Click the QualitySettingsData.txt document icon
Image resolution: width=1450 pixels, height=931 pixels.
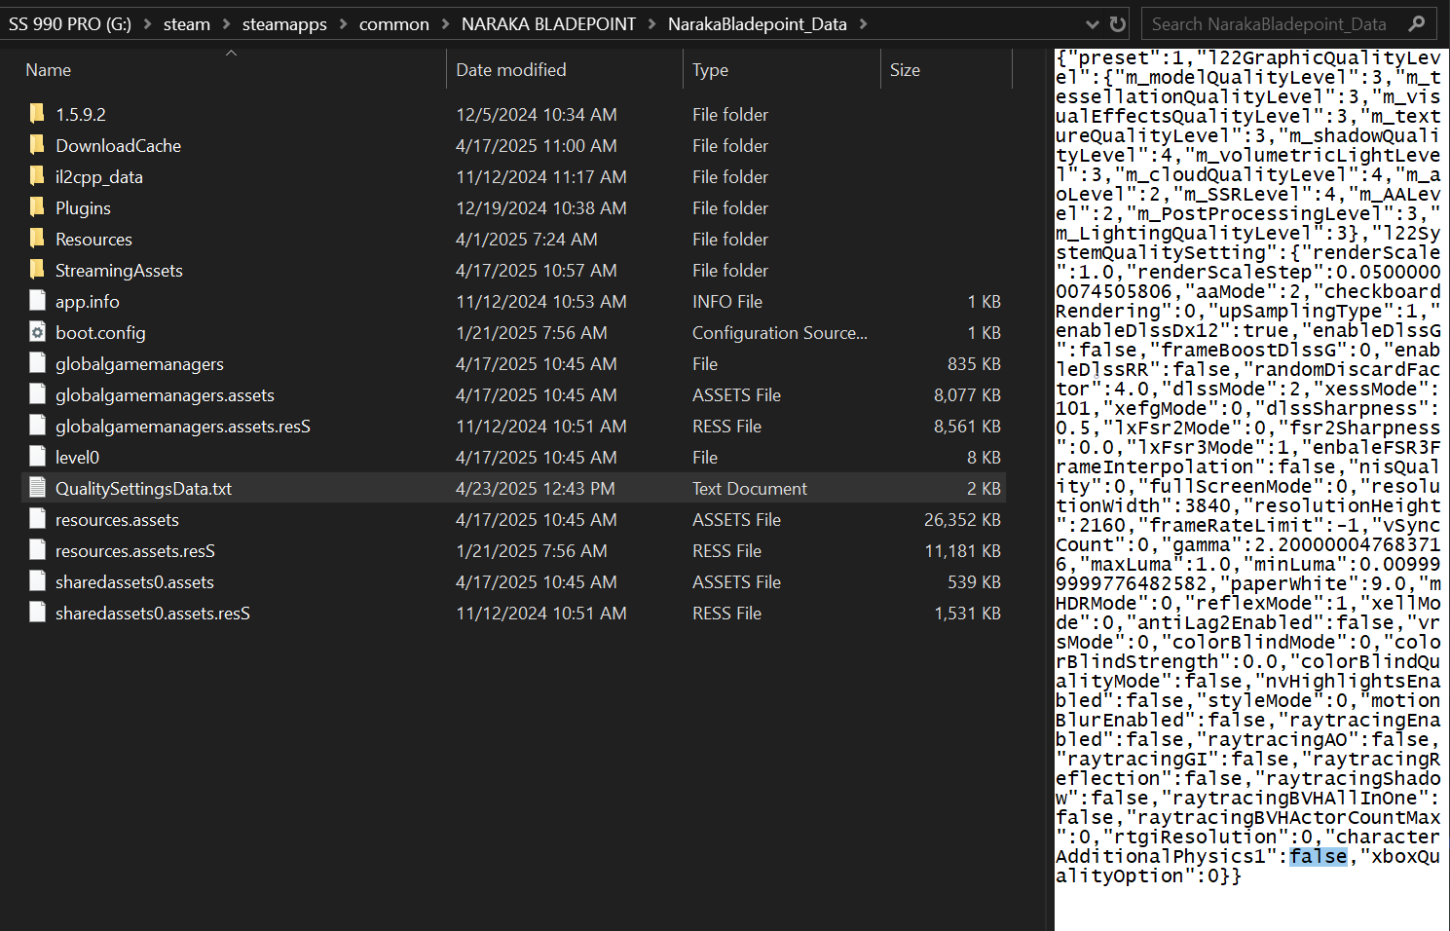pos(37,488)
